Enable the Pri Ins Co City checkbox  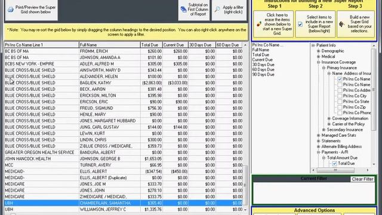pyautogui.click(x=340, y=96)
